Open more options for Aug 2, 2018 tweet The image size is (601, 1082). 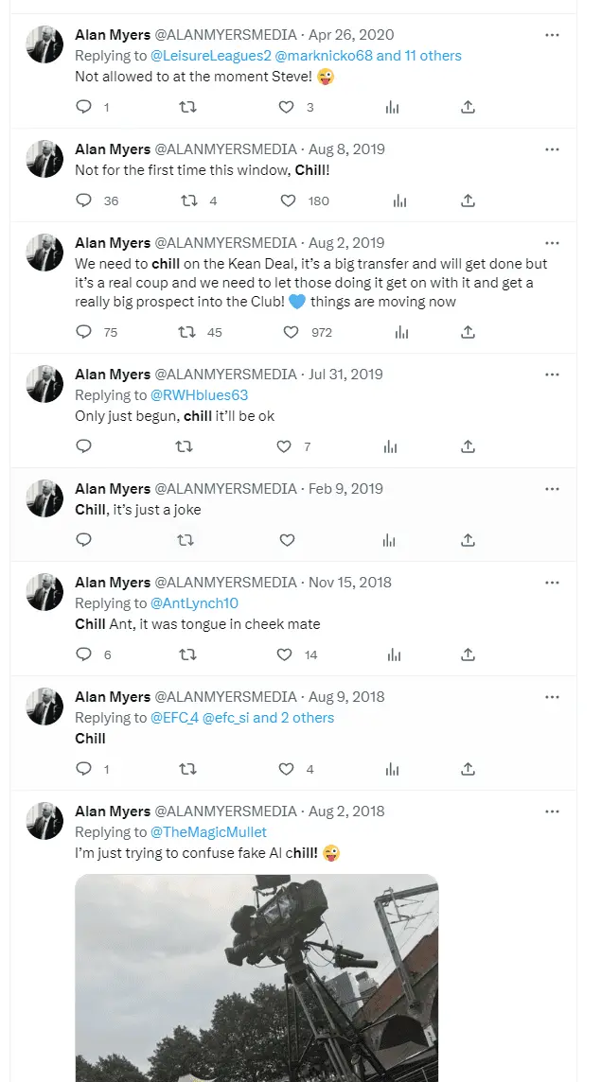[552, 811]
